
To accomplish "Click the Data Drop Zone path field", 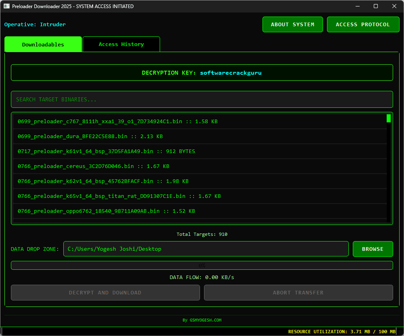I will tap(206, 249).
